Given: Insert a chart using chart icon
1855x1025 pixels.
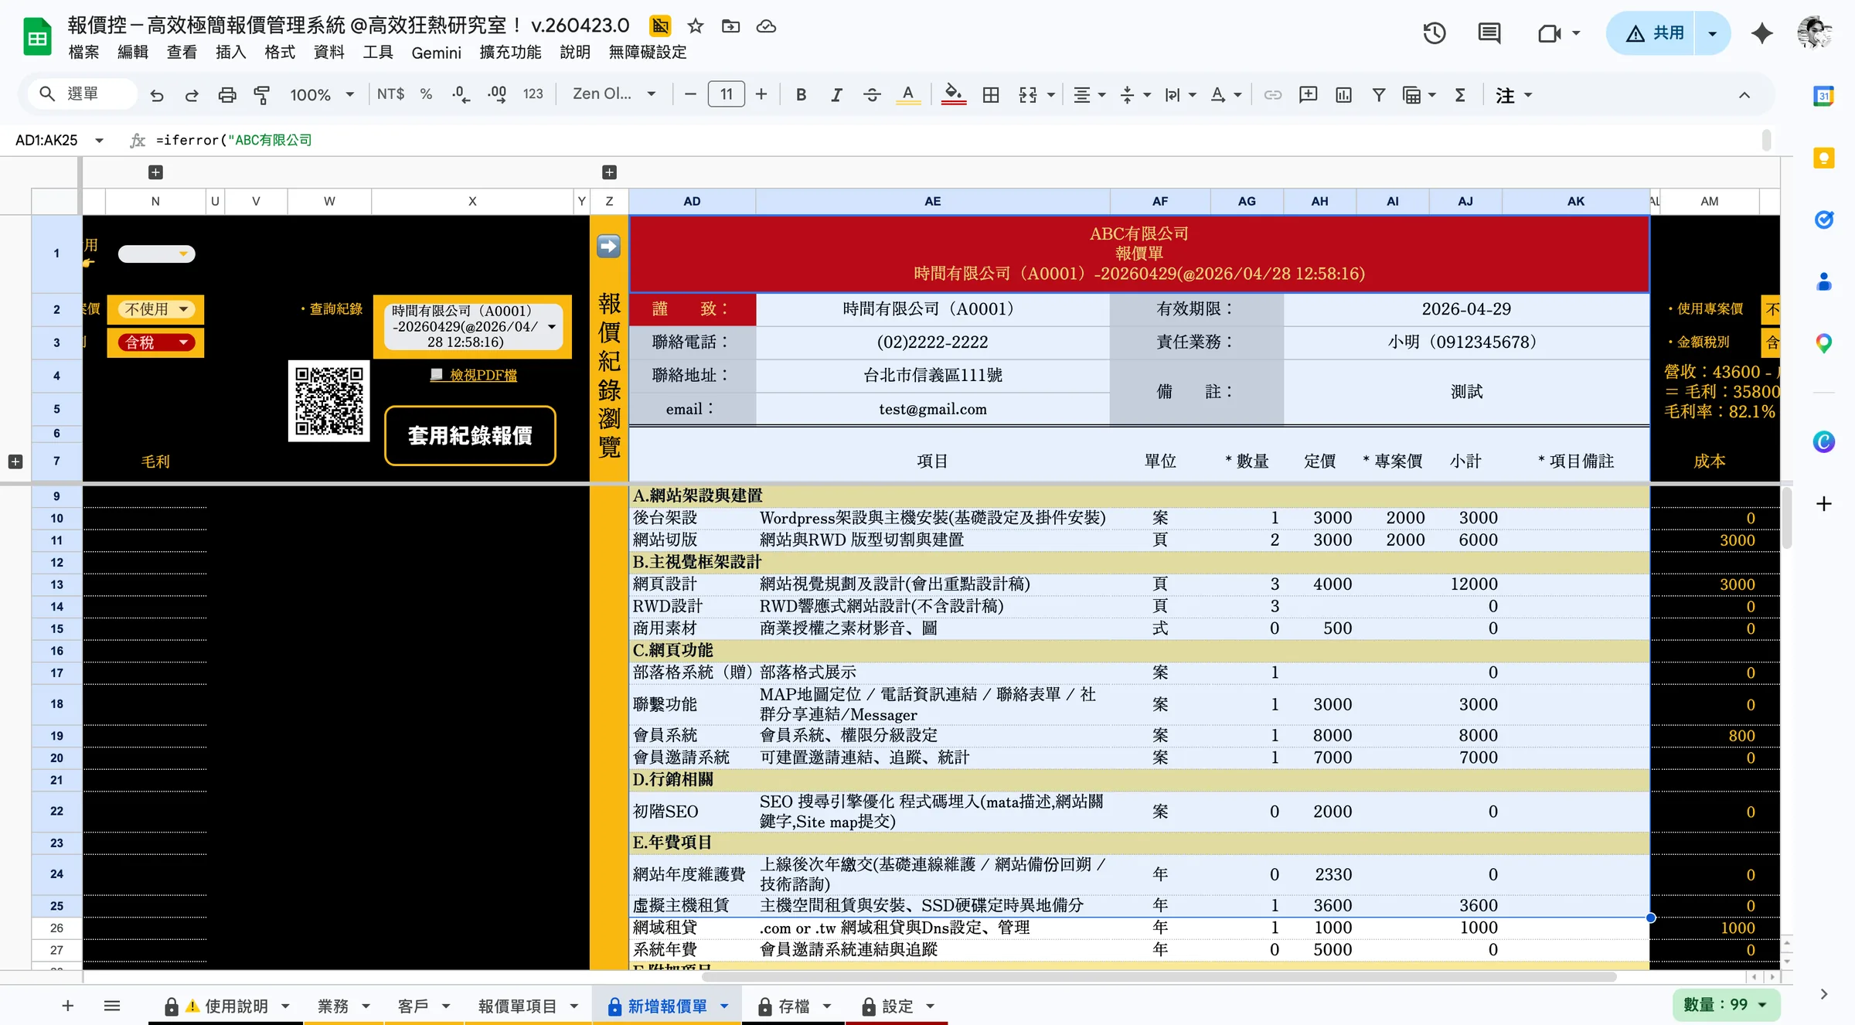Looking at the screenshot, I should (1343, 94).
